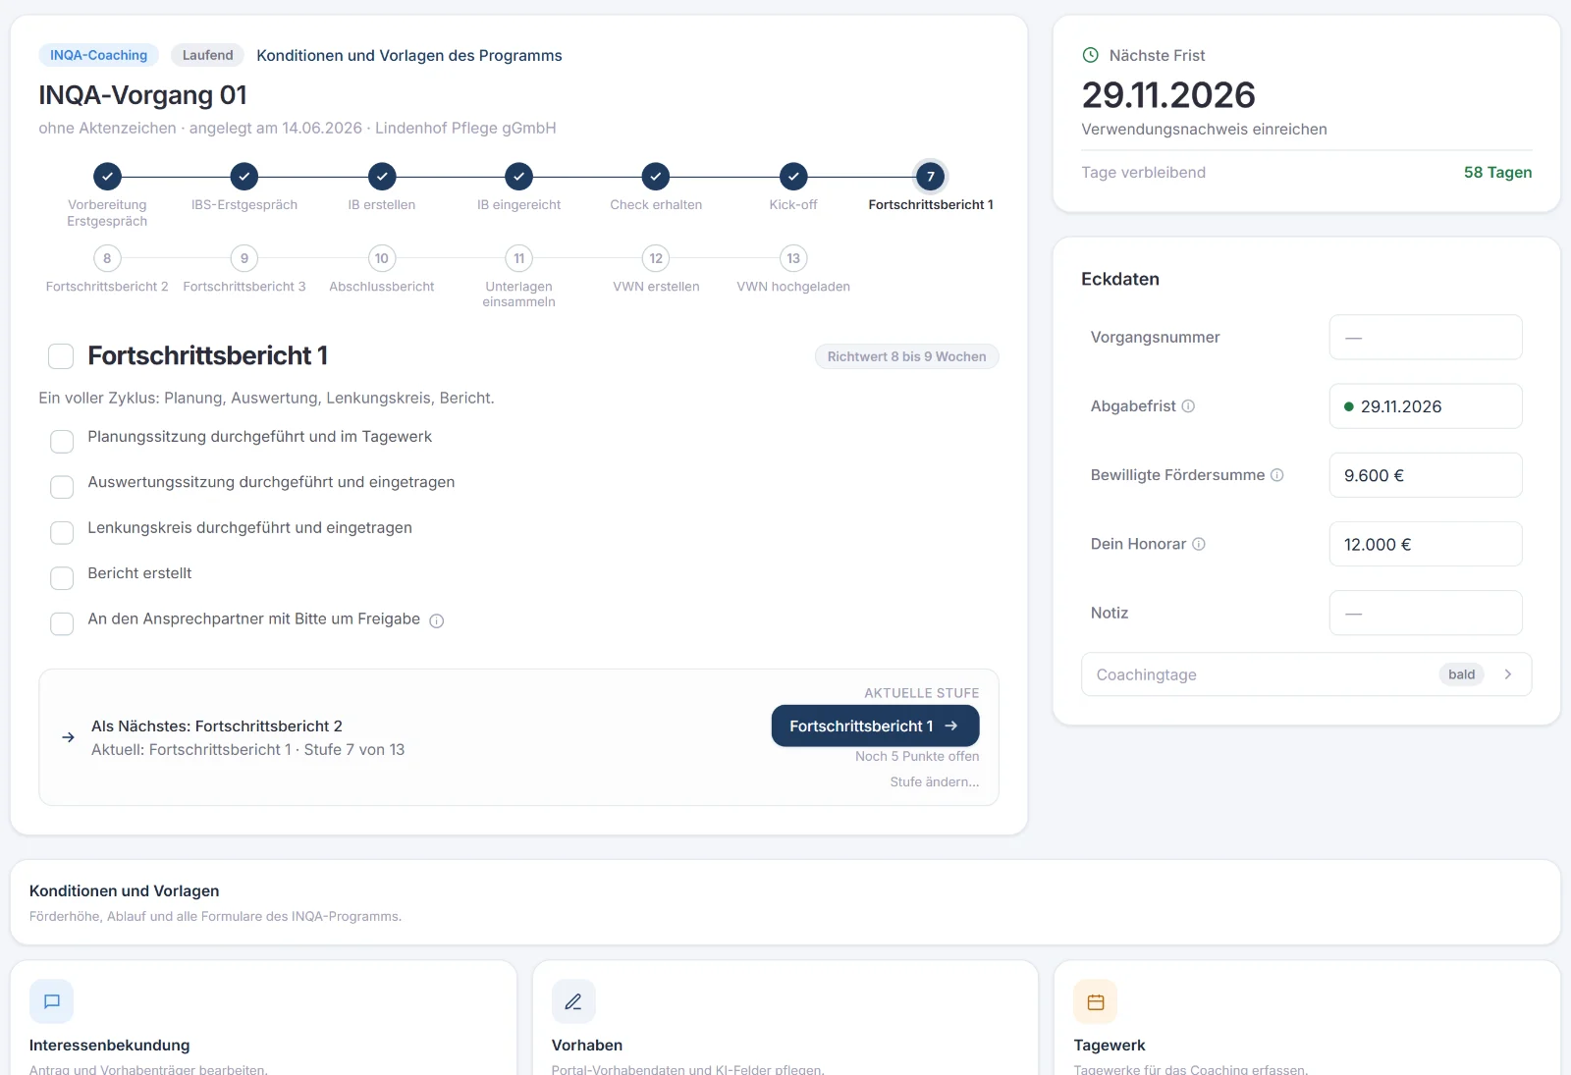This screenshot has width=1571, height=1075.
Task: Tick Auswertungssitzung durchgeführt und eingetragen
Action: (62, 487)
